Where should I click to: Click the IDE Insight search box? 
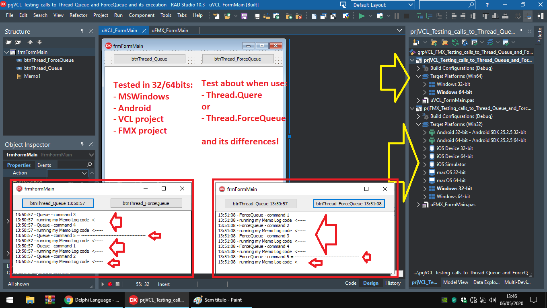[x=447, y=5]
